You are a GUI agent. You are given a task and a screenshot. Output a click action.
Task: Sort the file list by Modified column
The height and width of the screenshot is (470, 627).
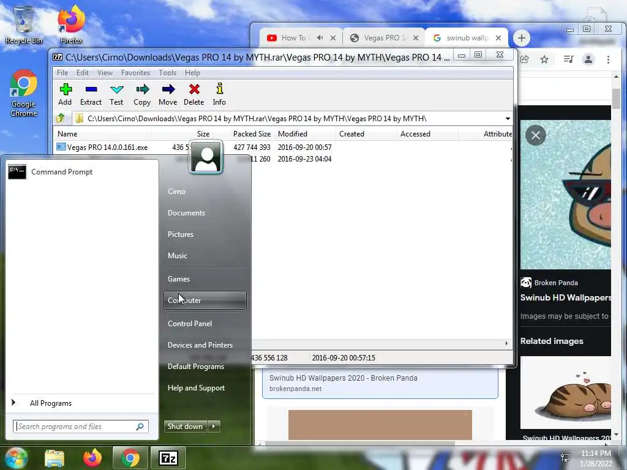click(x=304, y=134)
